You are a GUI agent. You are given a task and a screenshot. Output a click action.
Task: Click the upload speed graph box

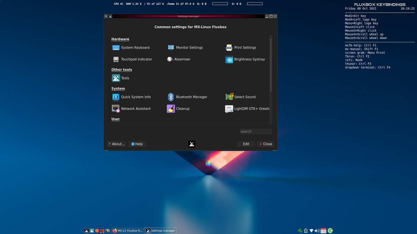255,4
